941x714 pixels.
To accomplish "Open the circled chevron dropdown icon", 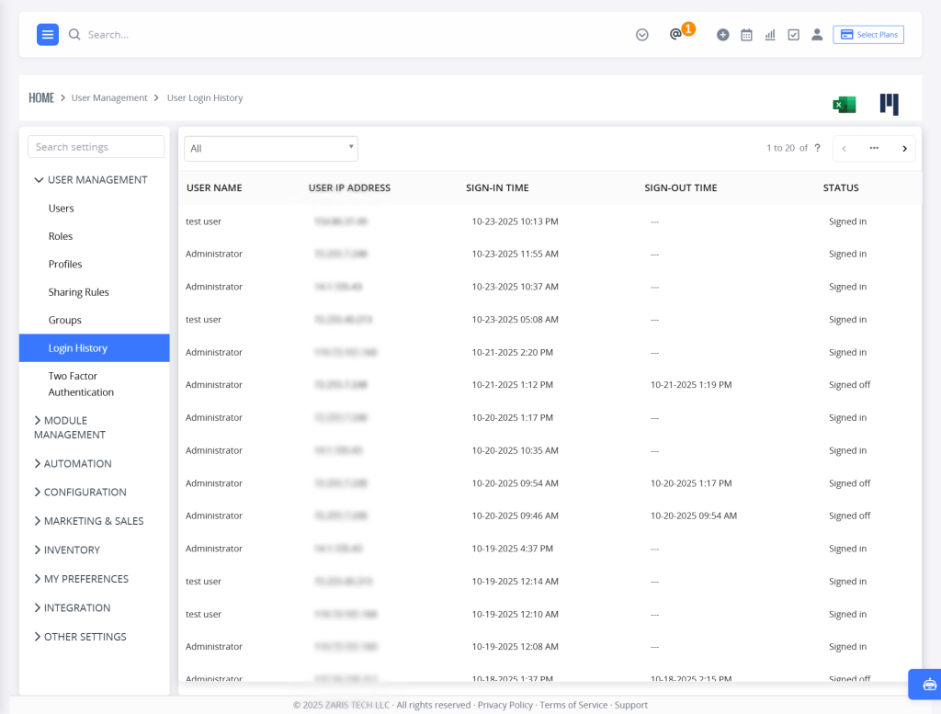I will pos(641,35).
